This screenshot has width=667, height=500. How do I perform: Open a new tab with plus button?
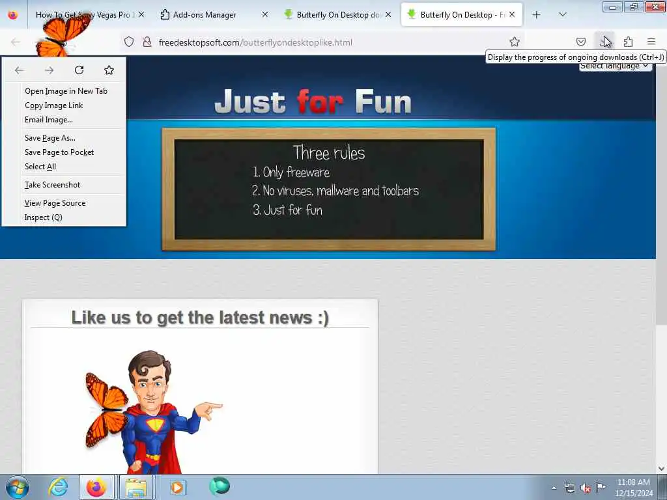click(x=537, y=15)
